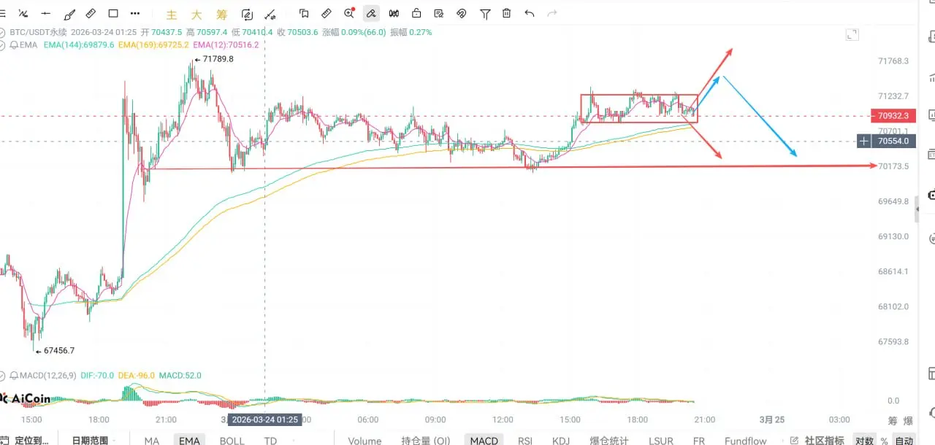Click the EMA(12) value label
The width and height of the screenshot is (935, 445).
point(225,44)
